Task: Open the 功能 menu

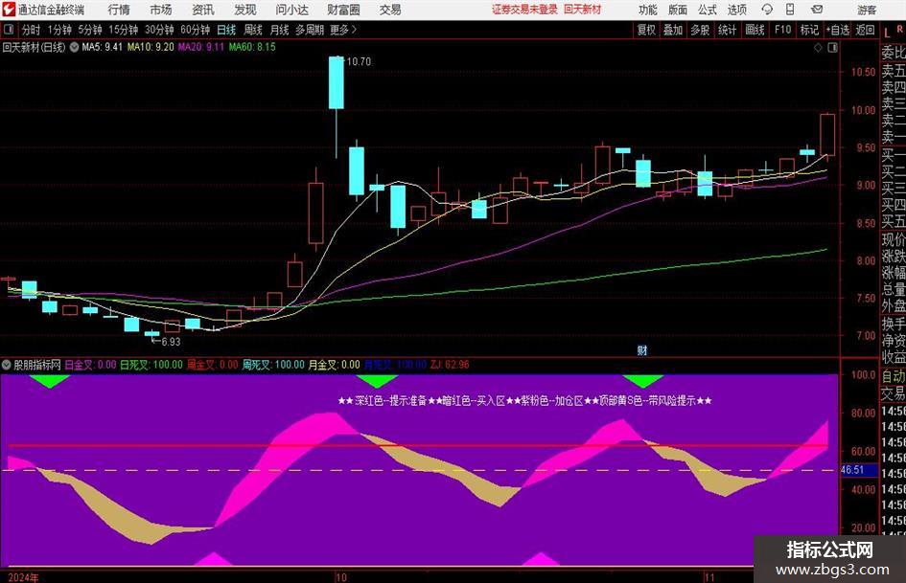Action: tap(648, 10)
